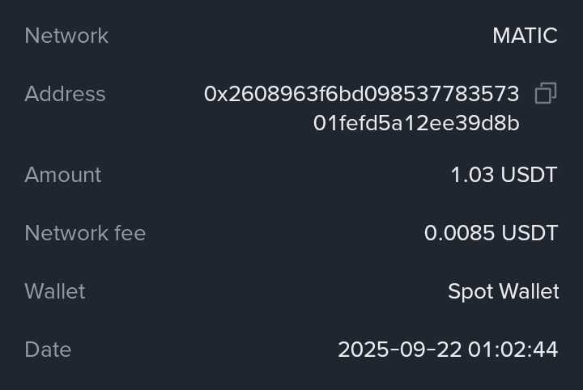Viewport: 583px width, 390px height.
Task: Click the Network label
Action: pyautogui.click(x=66, y=36)
